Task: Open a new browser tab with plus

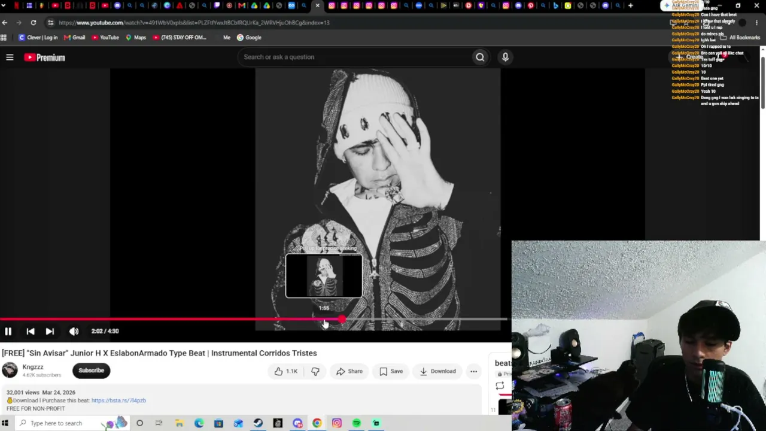Action: click(x=630, y=6)
